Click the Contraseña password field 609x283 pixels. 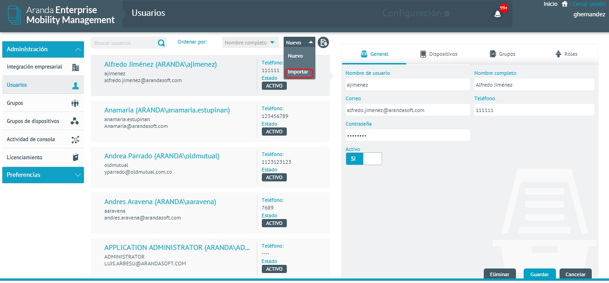(x=408, y=135)
